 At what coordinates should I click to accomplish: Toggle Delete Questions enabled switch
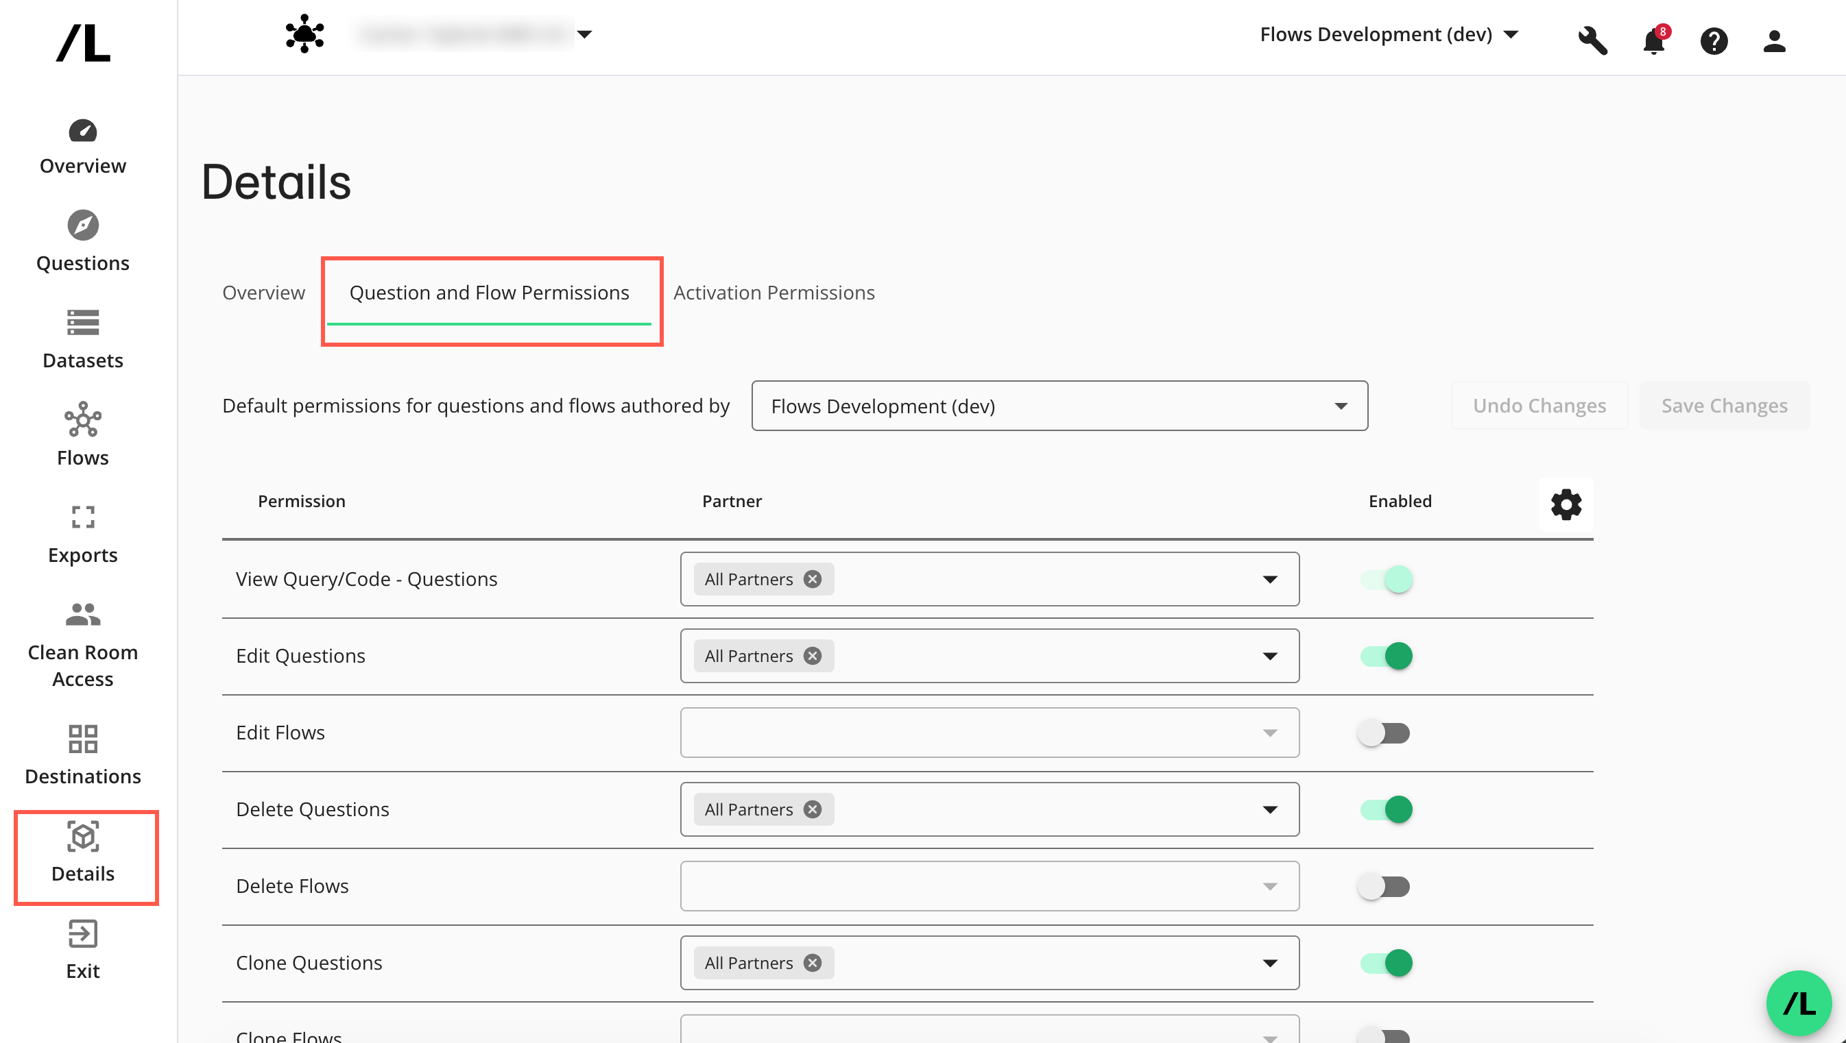(1386, 809)
